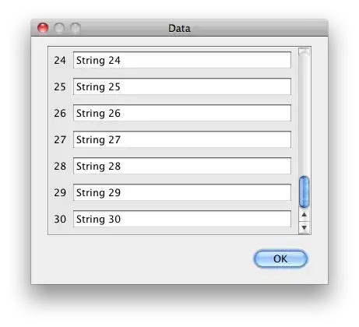
Task: Click the Data window title bar
Action: [179, 28]
